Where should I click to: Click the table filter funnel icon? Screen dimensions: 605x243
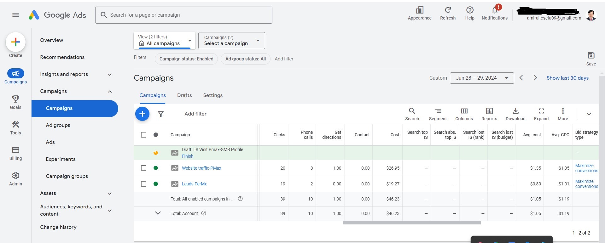[161, 114]
